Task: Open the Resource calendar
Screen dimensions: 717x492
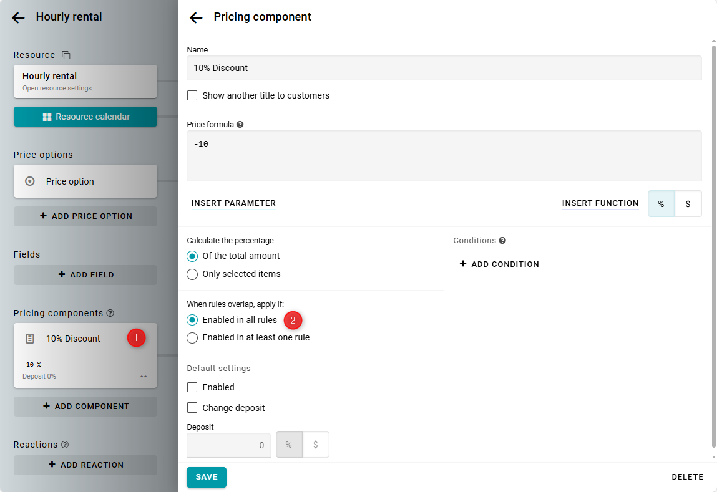Action: [85, 117]
